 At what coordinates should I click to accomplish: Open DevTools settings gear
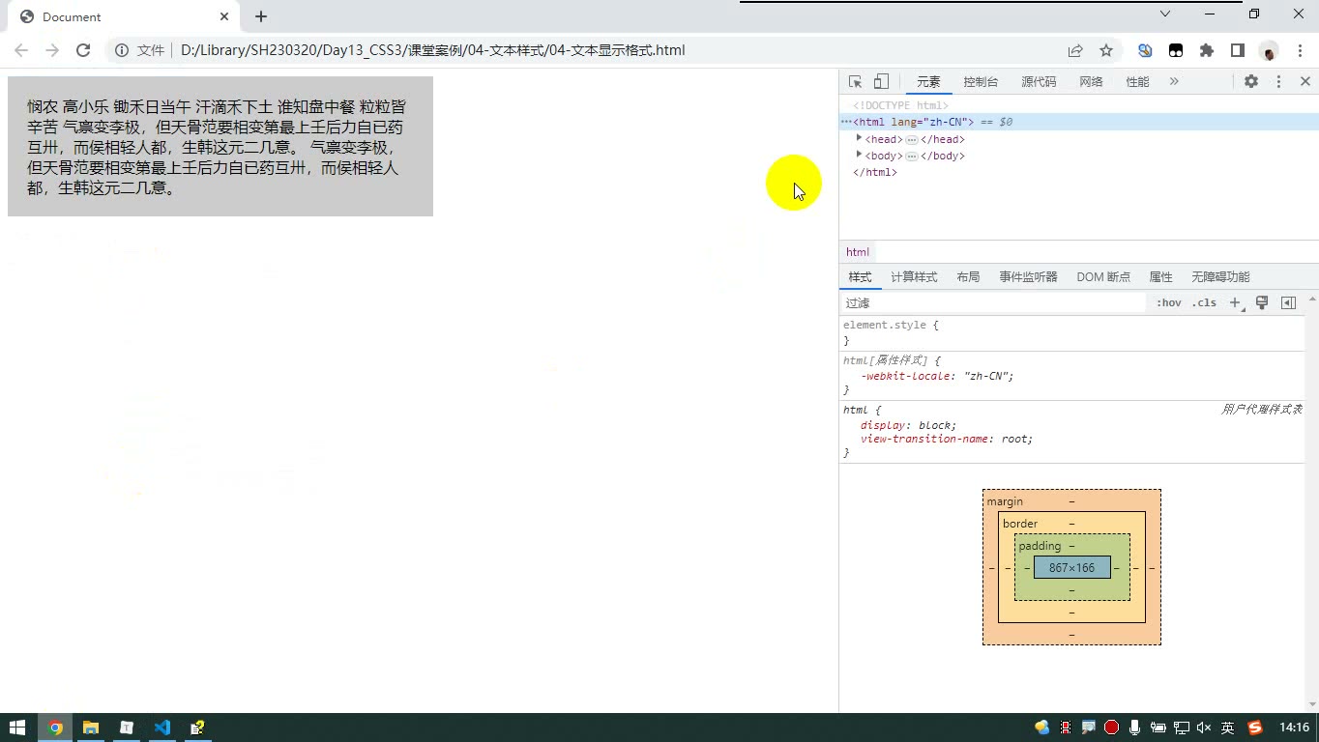tap(1251, 82)
